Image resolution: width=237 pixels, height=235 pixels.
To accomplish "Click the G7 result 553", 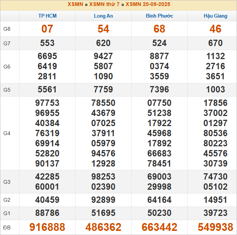I will [47, 43].
